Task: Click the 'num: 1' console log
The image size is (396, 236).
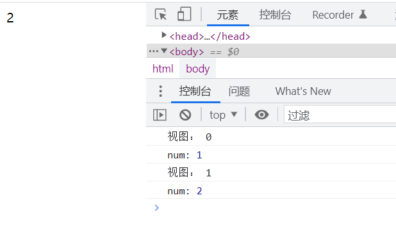Action: 271,155
